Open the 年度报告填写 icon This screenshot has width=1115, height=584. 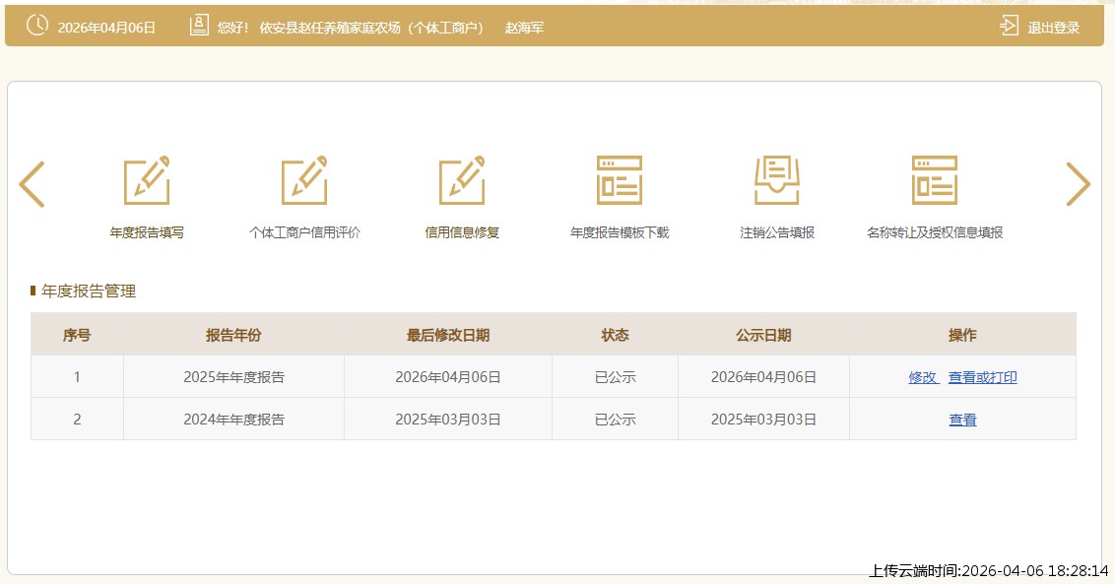click(147, 181)
